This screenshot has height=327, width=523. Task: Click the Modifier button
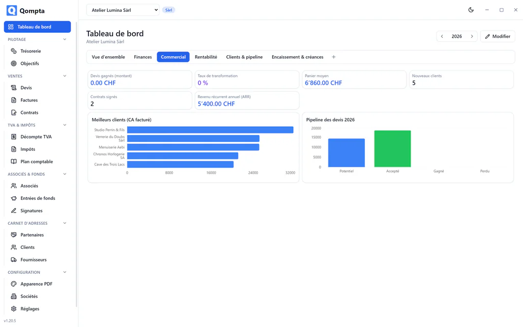point(497,36)
